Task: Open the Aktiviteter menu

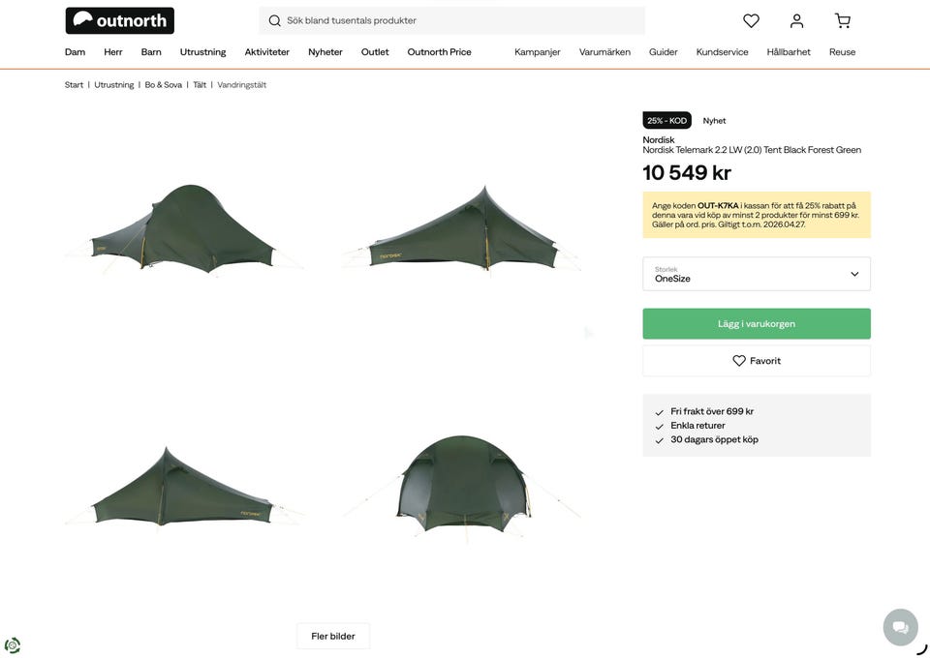Action: pyautogui.click(x=266, y=52)
